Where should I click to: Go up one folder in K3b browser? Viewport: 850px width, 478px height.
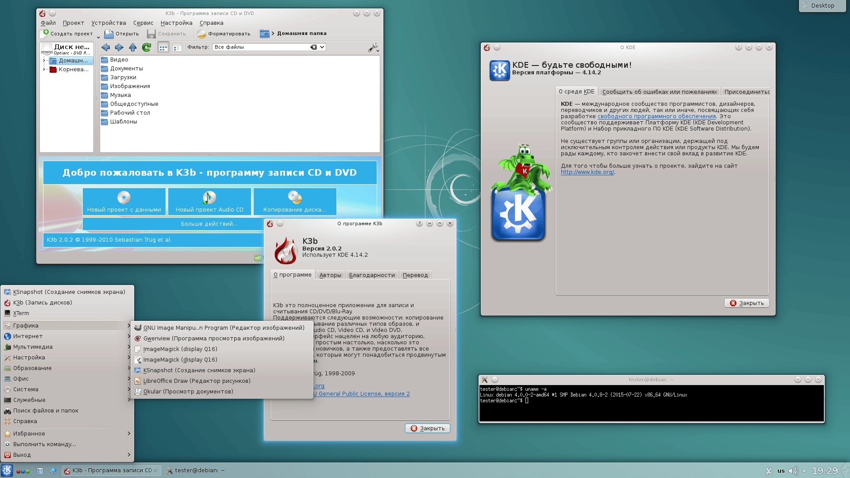133,47
